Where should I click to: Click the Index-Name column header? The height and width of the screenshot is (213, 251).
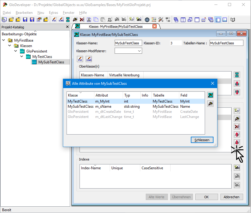click(95, 168)
